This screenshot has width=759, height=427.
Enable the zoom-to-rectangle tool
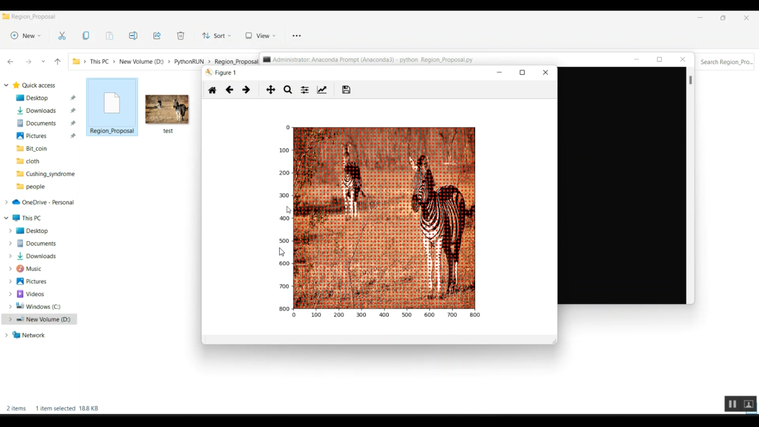287,90
